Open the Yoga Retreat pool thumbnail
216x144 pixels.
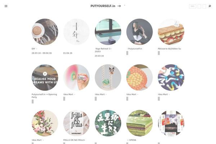(108, 32)
